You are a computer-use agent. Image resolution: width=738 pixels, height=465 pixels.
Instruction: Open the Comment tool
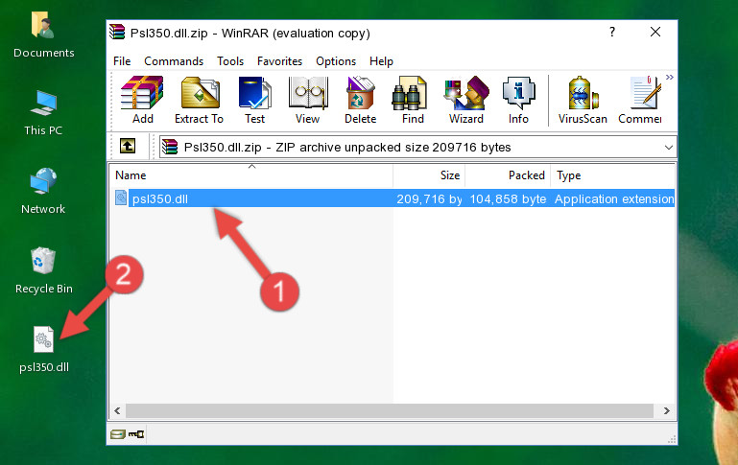[640, 100]
